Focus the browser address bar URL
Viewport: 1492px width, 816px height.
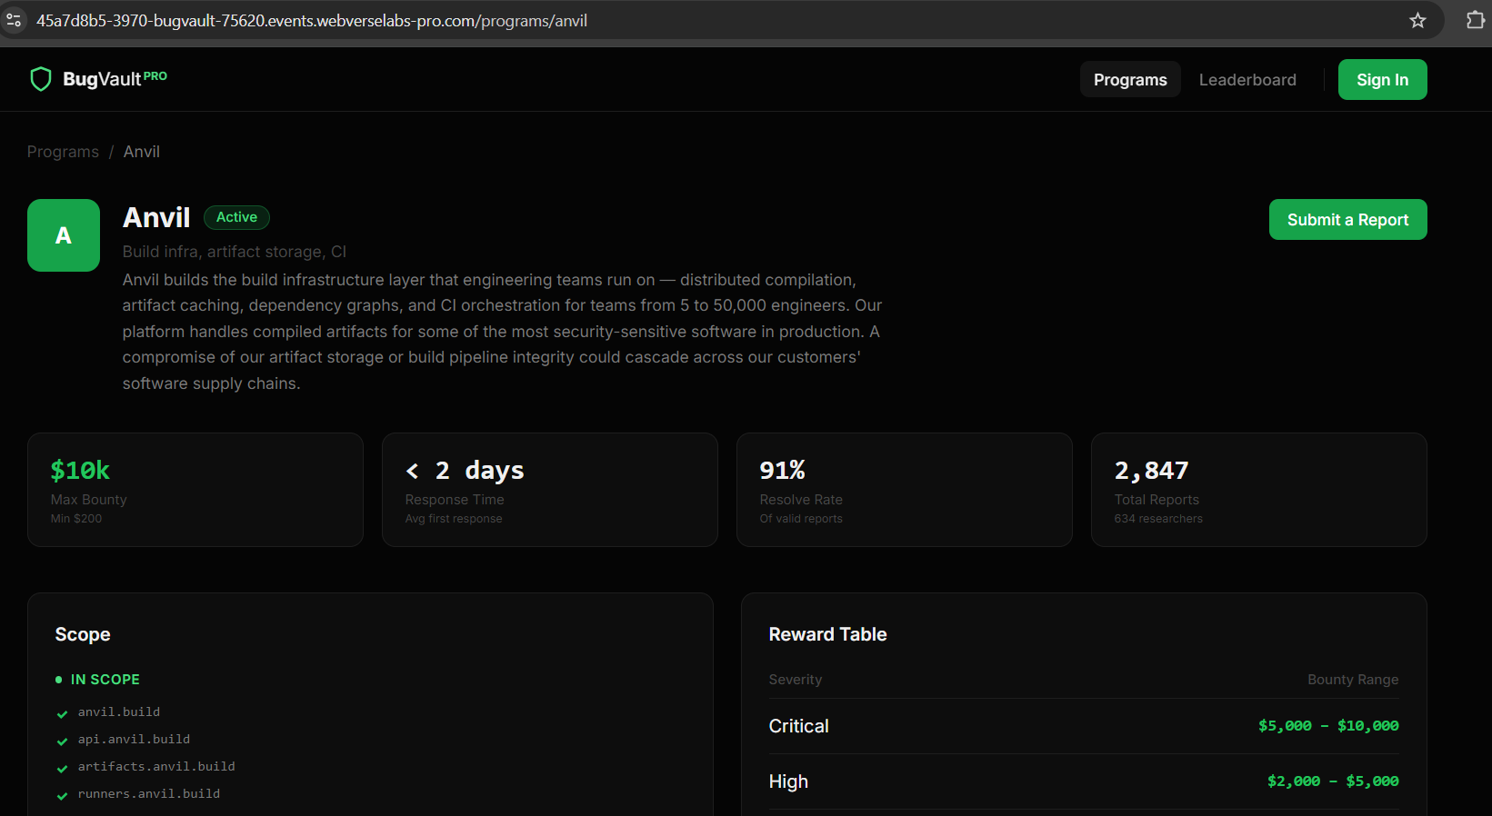pyautogui.click(x=312, y=20)
